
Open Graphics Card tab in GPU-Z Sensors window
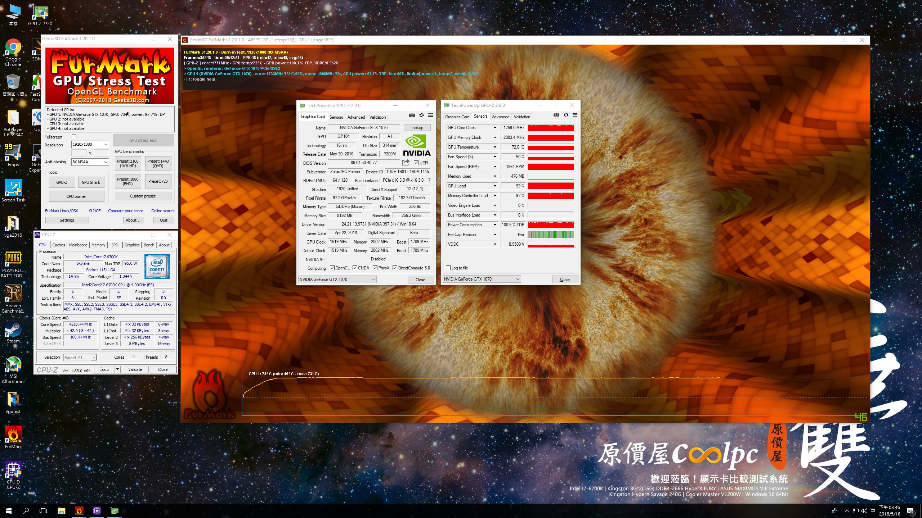click(457, 117)
